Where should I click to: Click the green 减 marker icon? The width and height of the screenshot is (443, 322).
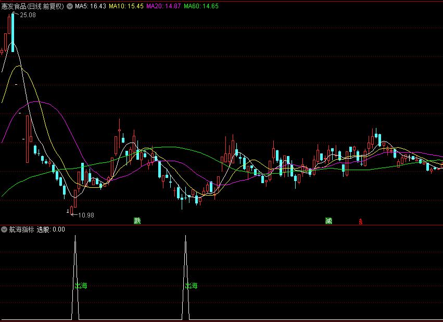pos(328,221)
